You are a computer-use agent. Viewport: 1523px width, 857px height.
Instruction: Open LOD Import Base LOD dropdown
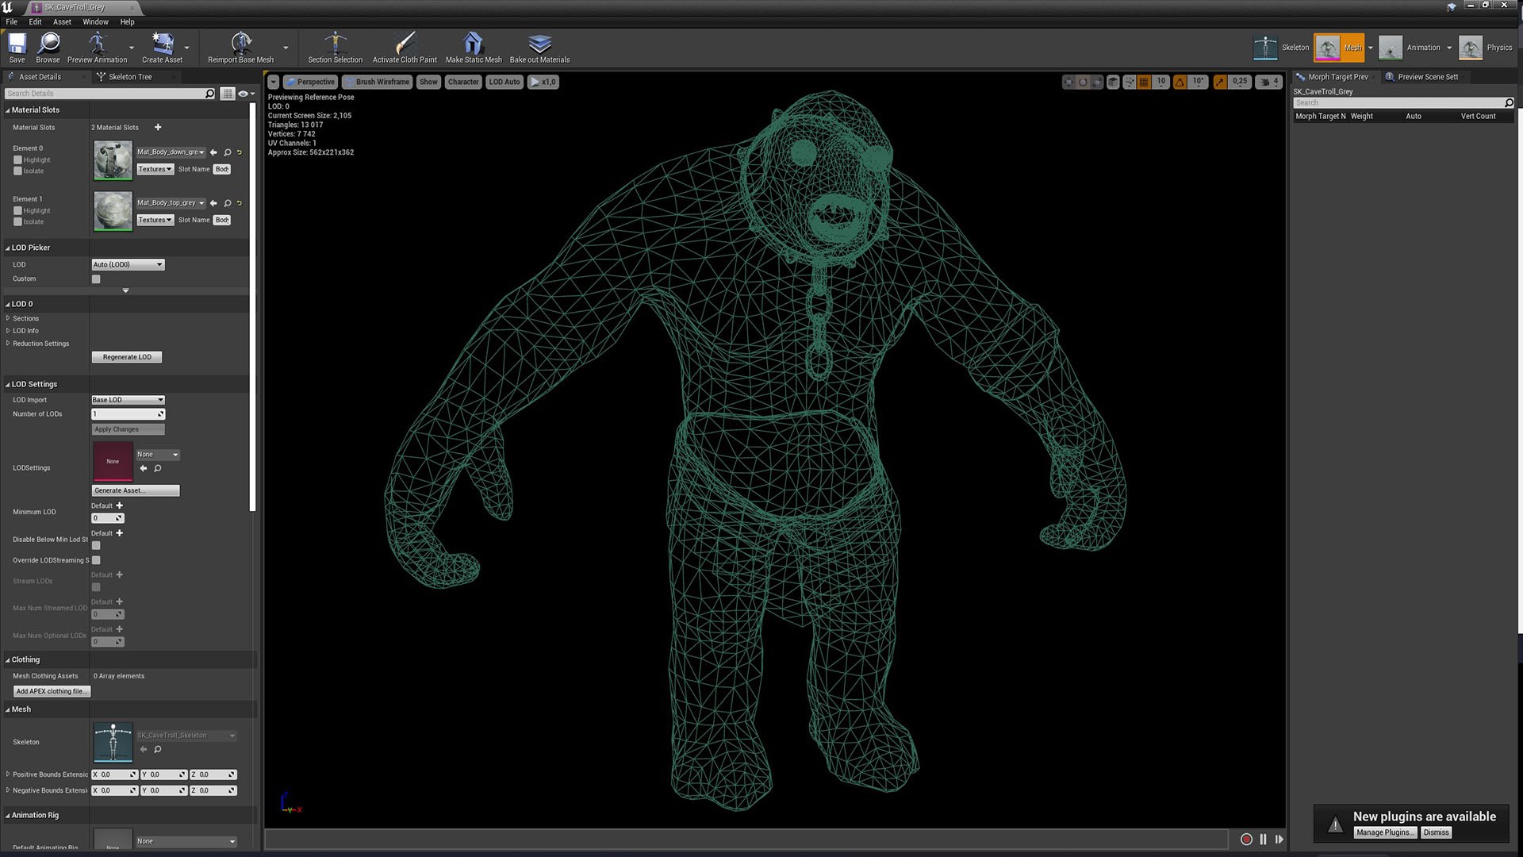coord(128,400)
